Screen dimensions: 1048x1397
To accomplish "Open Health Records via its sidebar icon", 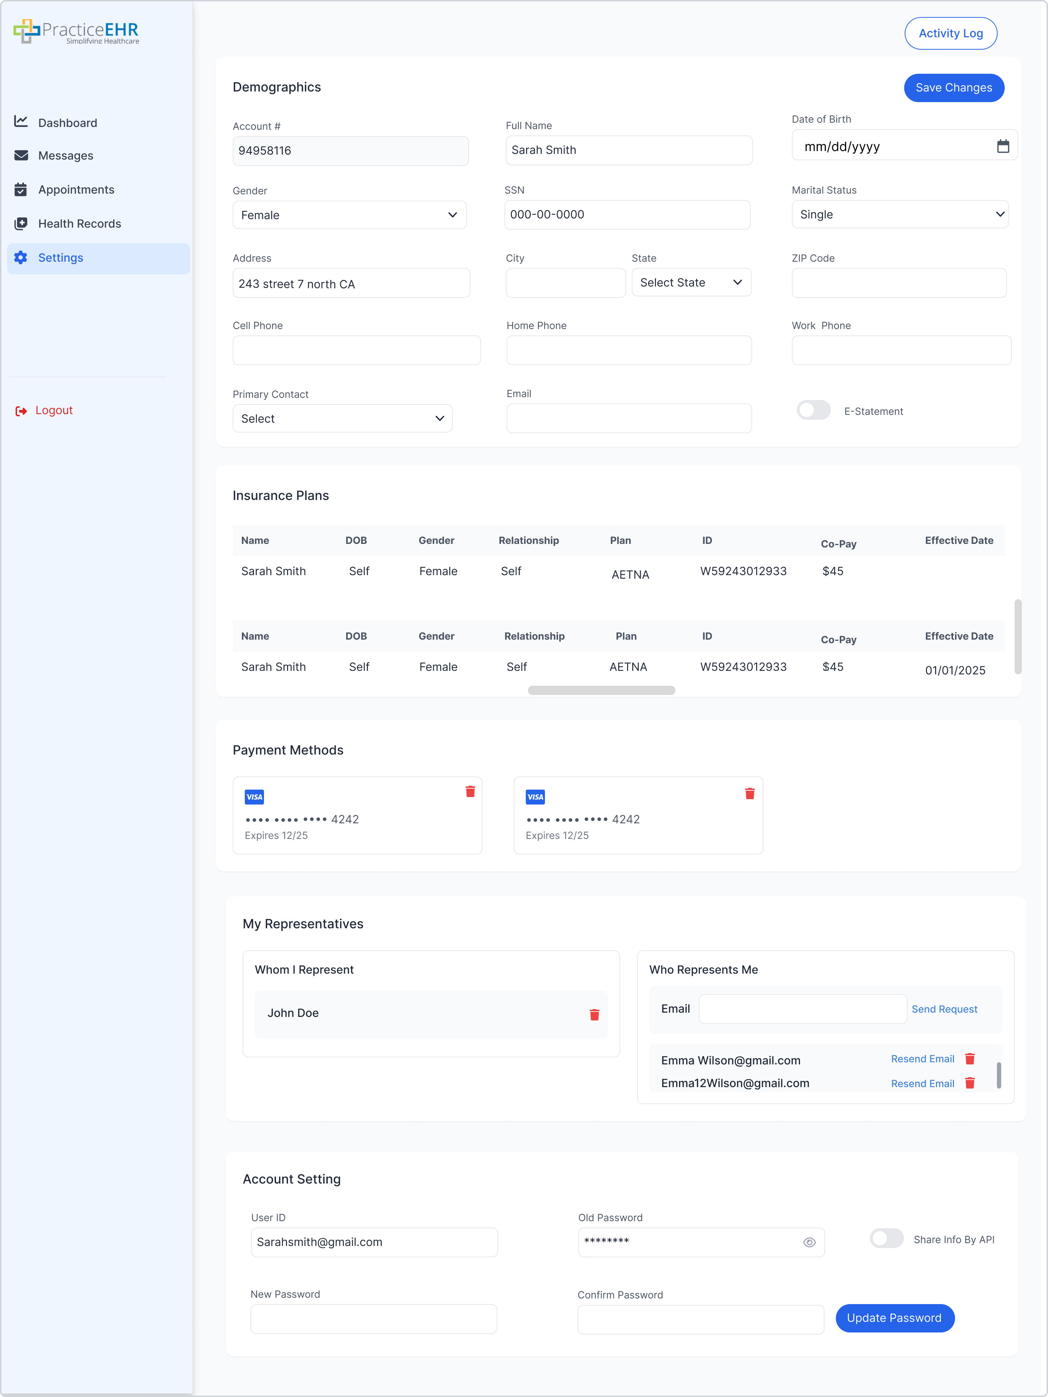I will click(21, 223).
